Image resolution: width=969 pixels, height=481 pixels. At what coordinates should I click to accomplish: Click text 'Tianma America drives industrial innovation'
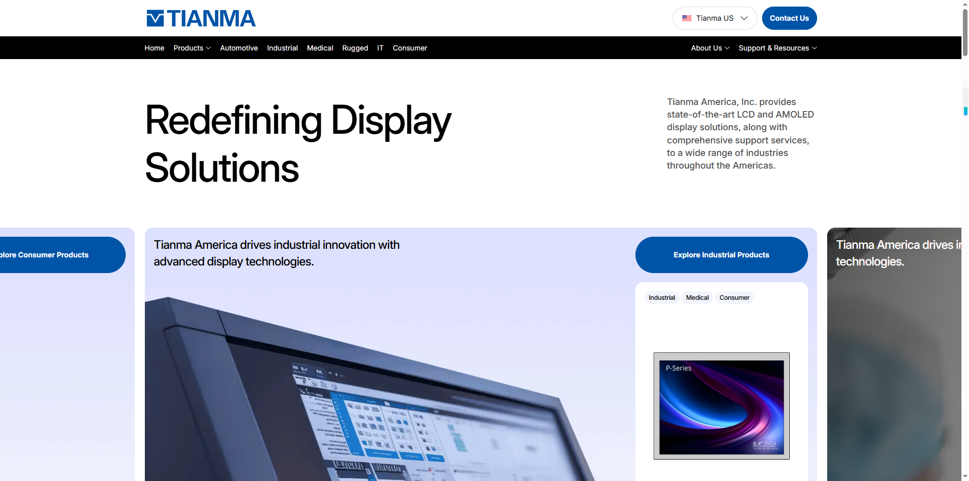tap(277, 253)
